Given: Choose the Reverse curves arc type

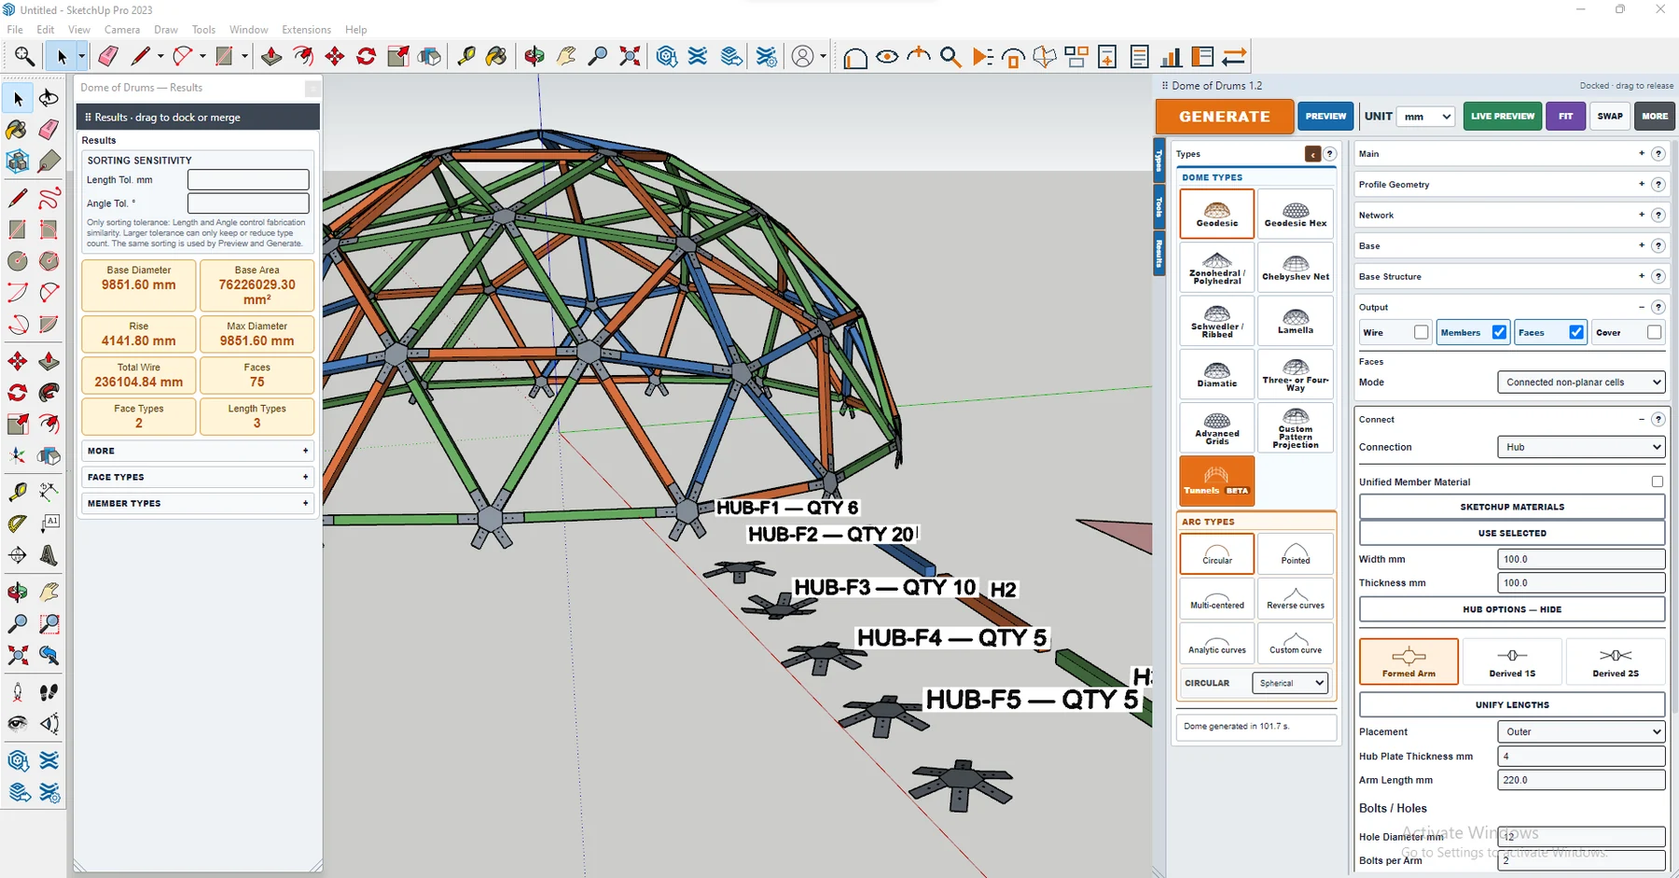Looking at the screenshot, I should click(x=1295, y=598).
